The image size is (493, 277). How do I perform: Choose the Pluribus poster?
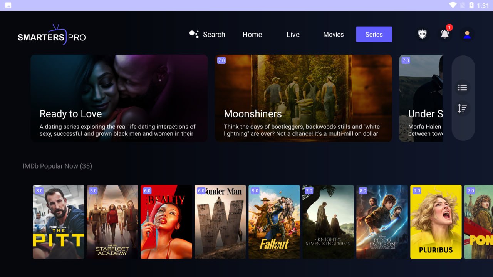point(436,222)
